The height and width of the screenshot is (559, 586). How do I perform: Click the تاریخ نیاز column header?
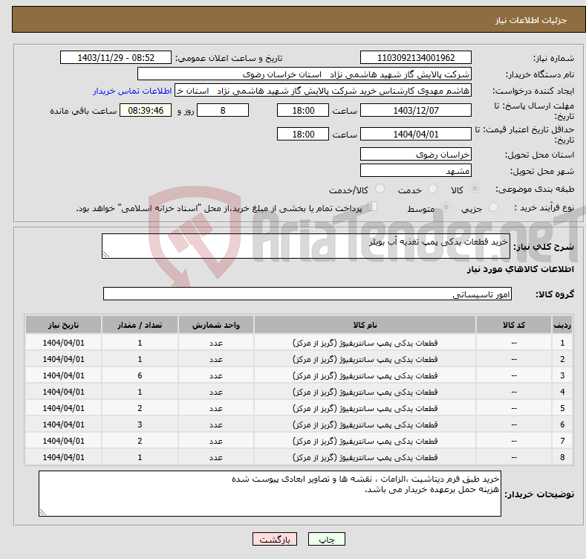pyautogui.click(x=64, y=325)
